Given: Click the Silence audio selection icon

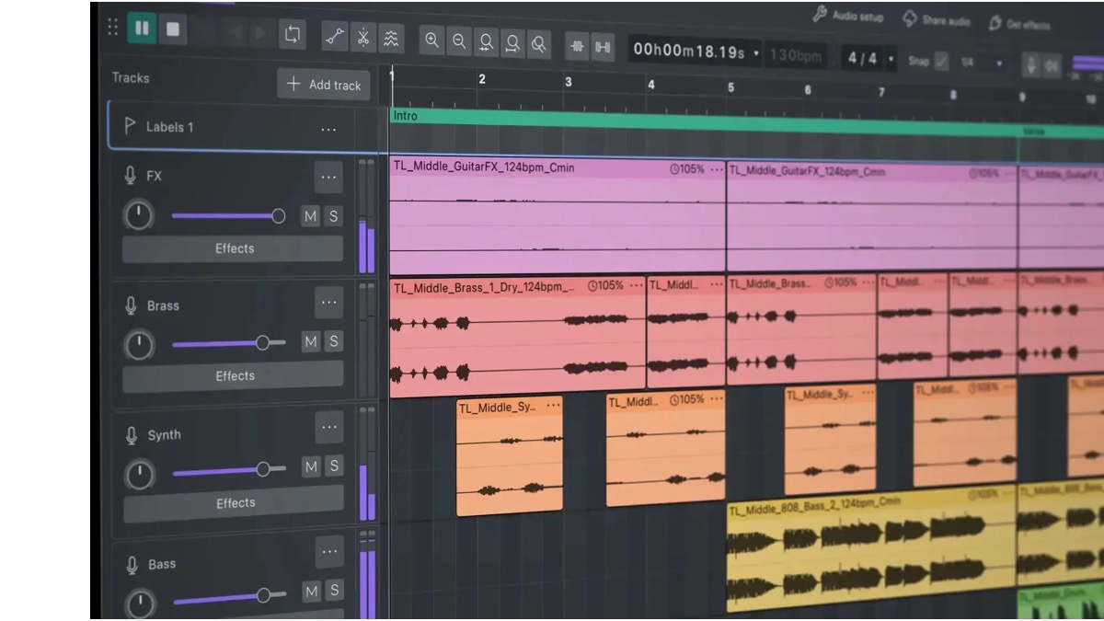Looking at the screenshot, I should (x=603, y=47).
